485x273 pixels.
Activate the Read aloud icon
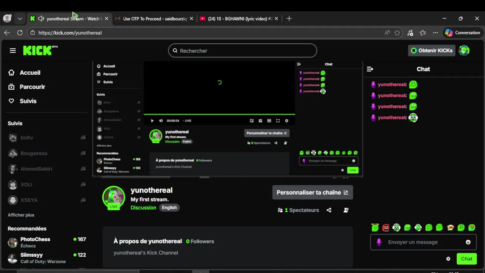click(x=387, y=33)
